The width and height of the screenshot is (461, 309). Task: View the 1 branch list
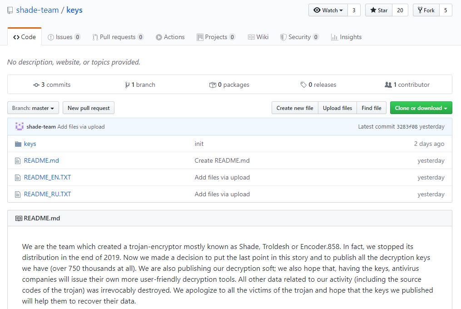point(140,85)
